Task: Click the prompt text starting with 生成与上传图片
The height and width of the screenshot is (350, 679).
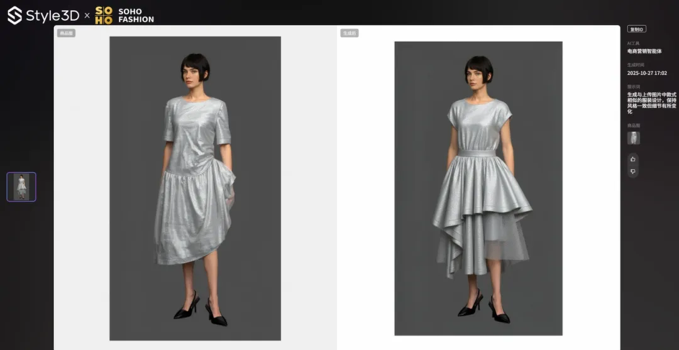Action: tap(651, 103)
